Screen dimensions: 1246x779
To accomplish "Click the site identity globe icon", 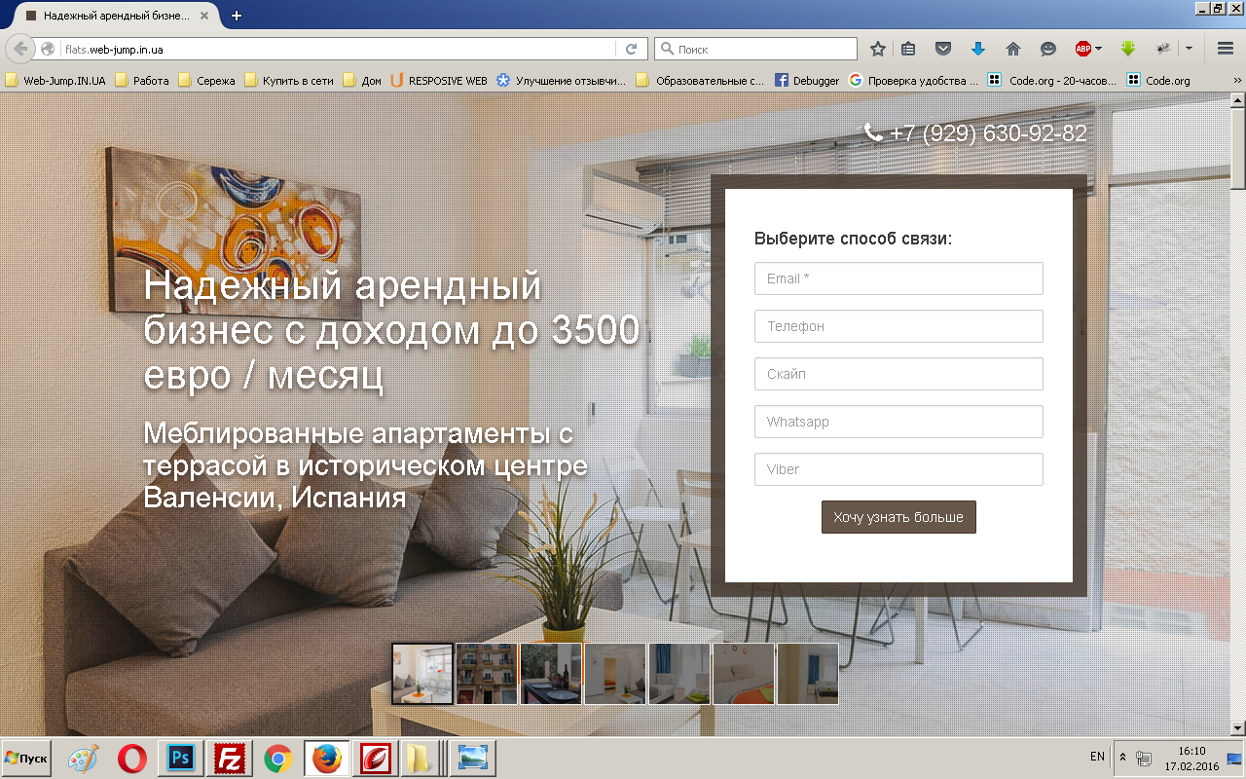I will (47, 49).
